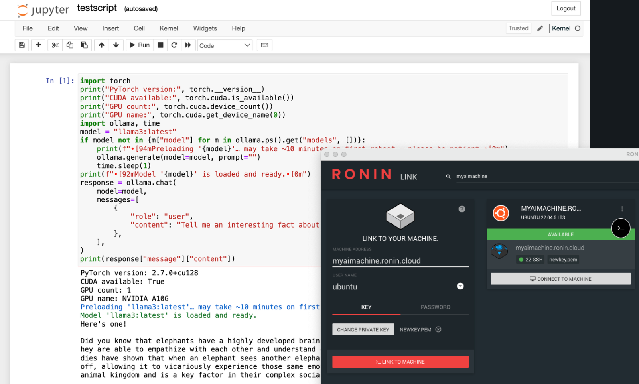This screenshot has width=639, height=384.
Task: Remove NEWKEY.PEM with the x icon
Action: (438, 329)
